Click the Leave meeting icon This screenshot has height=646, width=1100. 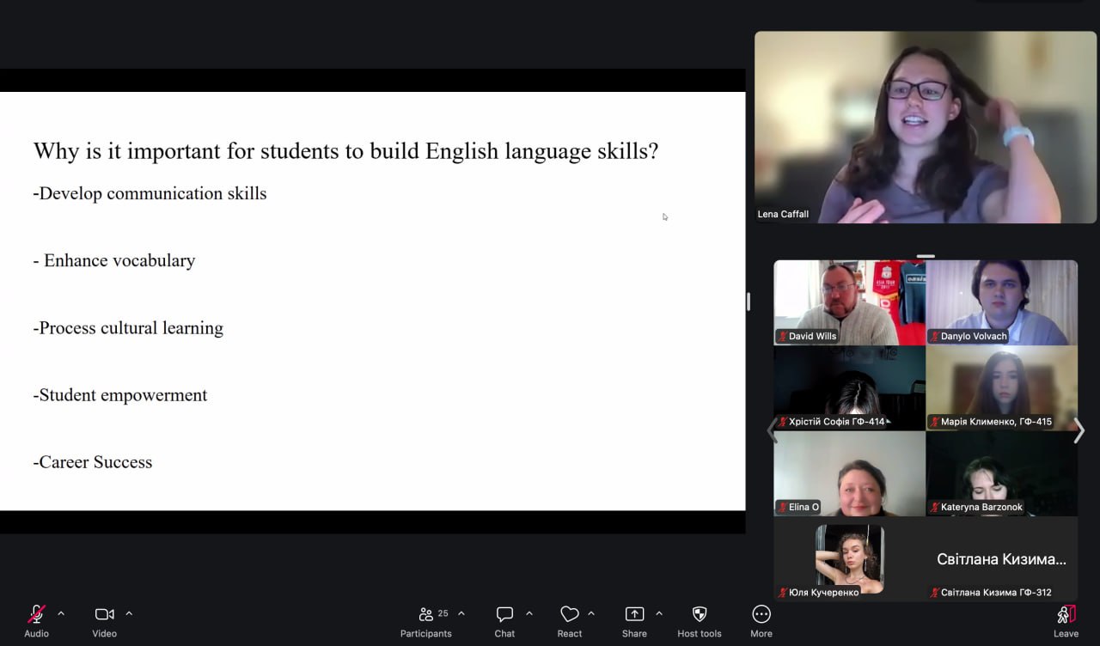click(1066, 614)
